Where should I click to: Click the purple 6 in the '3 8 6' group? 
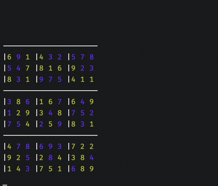click(28, 102)
